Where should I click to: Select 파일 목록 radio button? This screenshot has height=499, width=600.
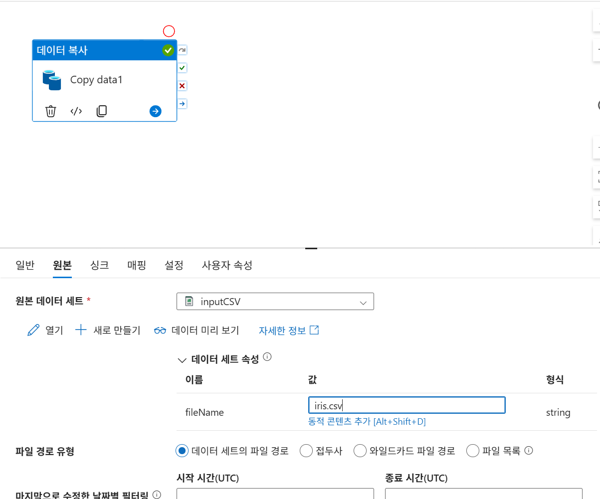click(x=473, y=451)
